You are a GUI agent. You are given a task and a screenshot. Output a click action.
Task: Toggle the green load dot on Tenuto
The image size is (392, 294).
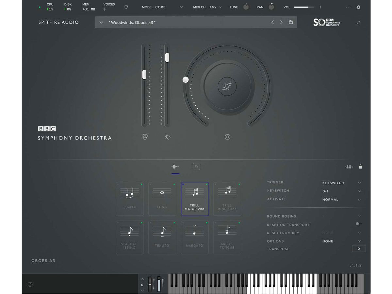coord(174,223)
